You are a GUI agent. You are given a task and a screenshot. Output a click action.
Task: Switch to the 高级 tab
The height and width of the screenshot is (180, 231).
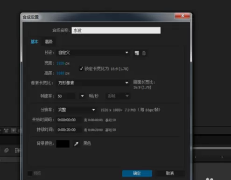49,42
